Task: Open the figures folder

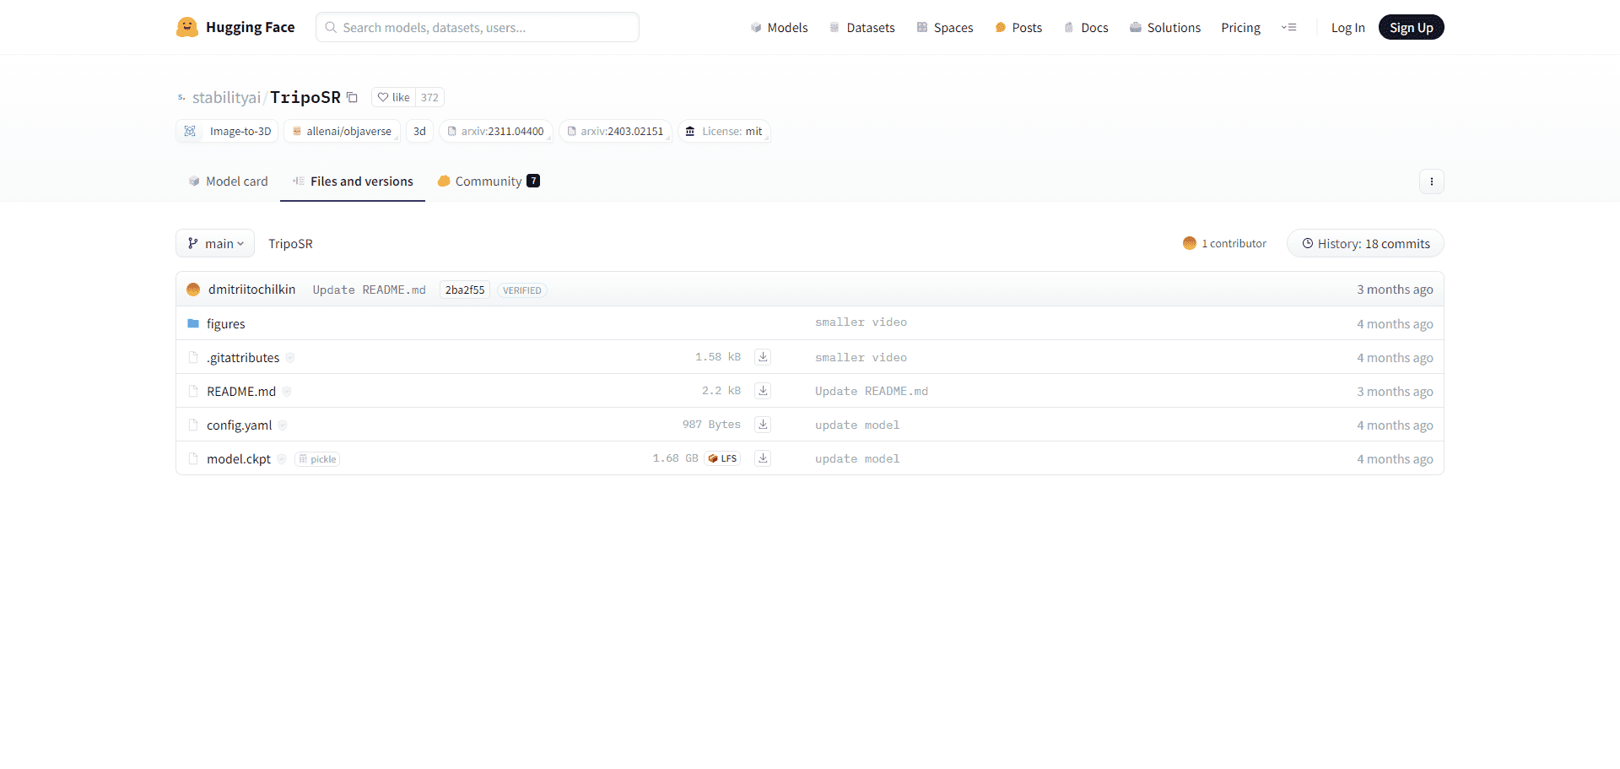Action: [x=225, y=323]
